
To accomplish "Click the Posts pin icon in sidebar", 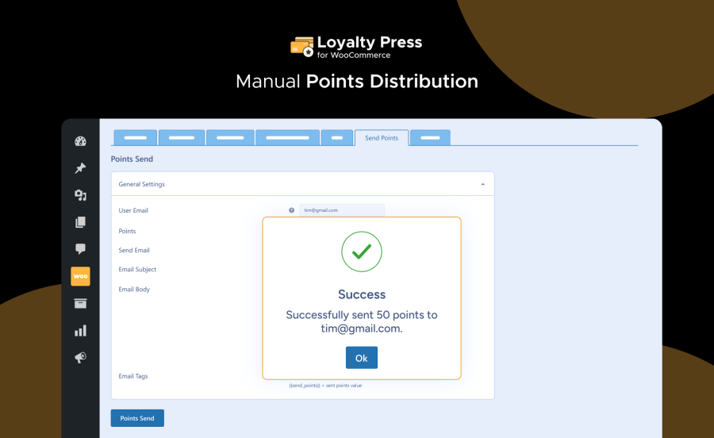I will 81,168.
